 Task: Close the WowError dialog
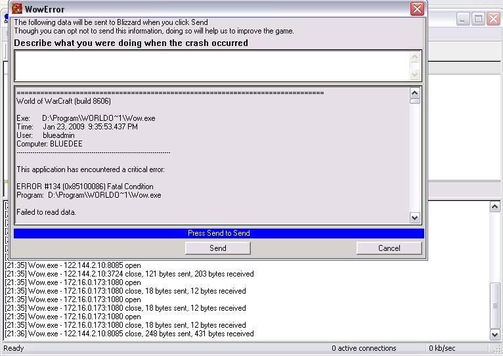pos(417,9)
